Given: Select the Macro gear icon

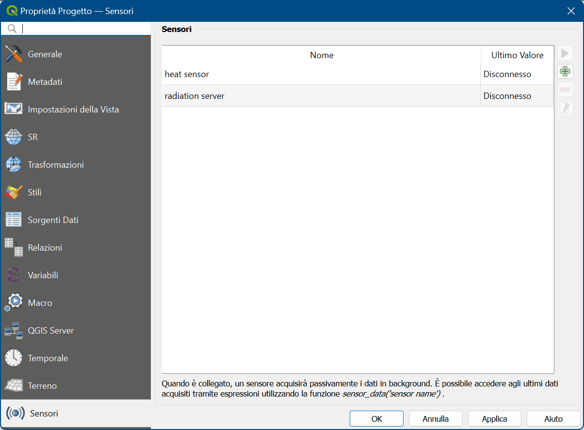Looking at the screenshot, I should (x=14, y=303).
